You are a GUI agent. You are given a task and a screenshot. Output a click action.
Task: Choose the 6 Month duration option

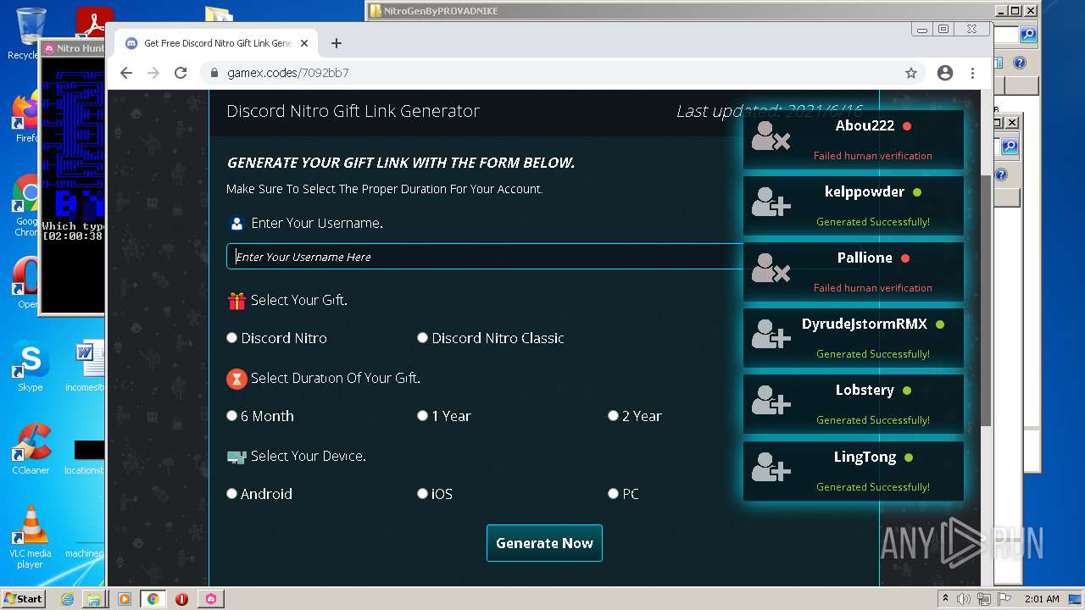[231, 416]
